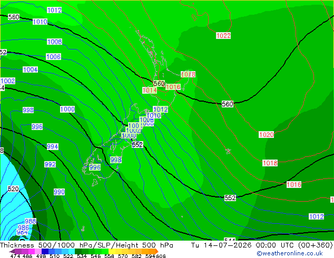Click legend value 522

68,256
